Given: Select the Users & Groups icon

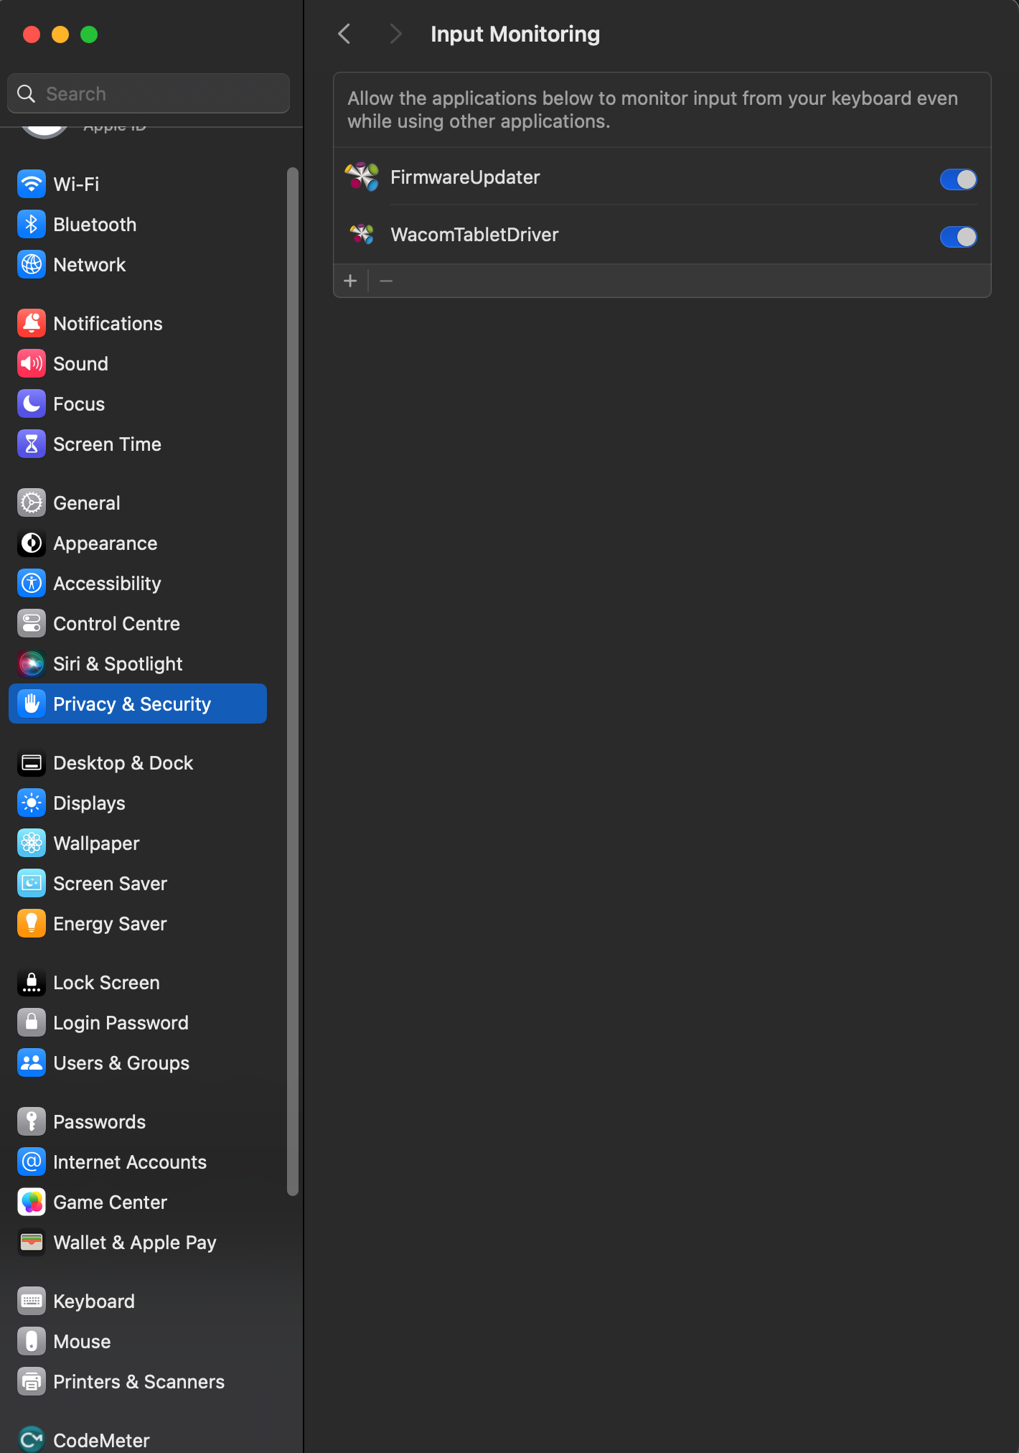Looking at the screenshot, I should click(32, 1063).
